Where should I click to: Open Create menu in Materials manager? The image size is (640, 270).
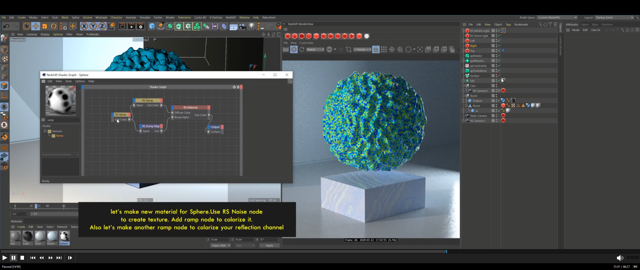[x=21, y=227]
